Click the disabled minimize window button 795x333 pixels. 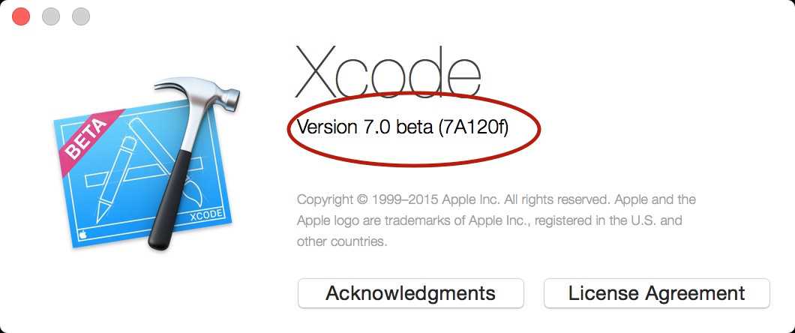pos(51,16)
